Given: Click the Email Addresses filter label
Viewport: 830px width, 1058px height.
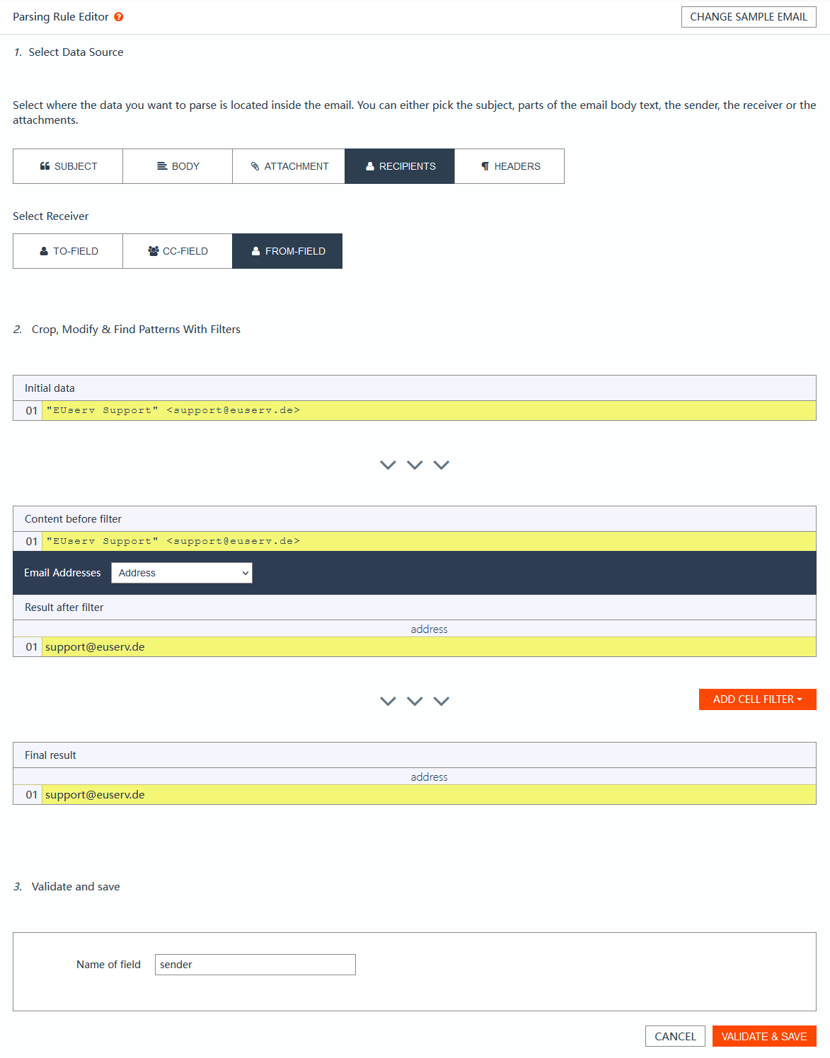Looking at the screenshot, I should (x=62, y=573).
